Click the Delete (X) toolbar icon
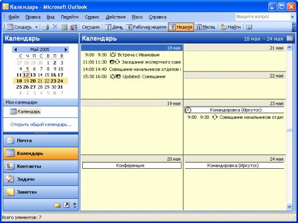 (x=55, y=27)
